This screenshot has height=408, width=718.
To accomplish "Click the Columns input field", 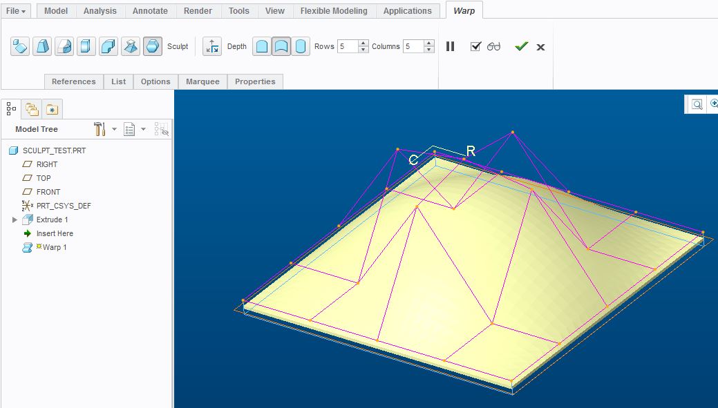I will coord(413,46).
